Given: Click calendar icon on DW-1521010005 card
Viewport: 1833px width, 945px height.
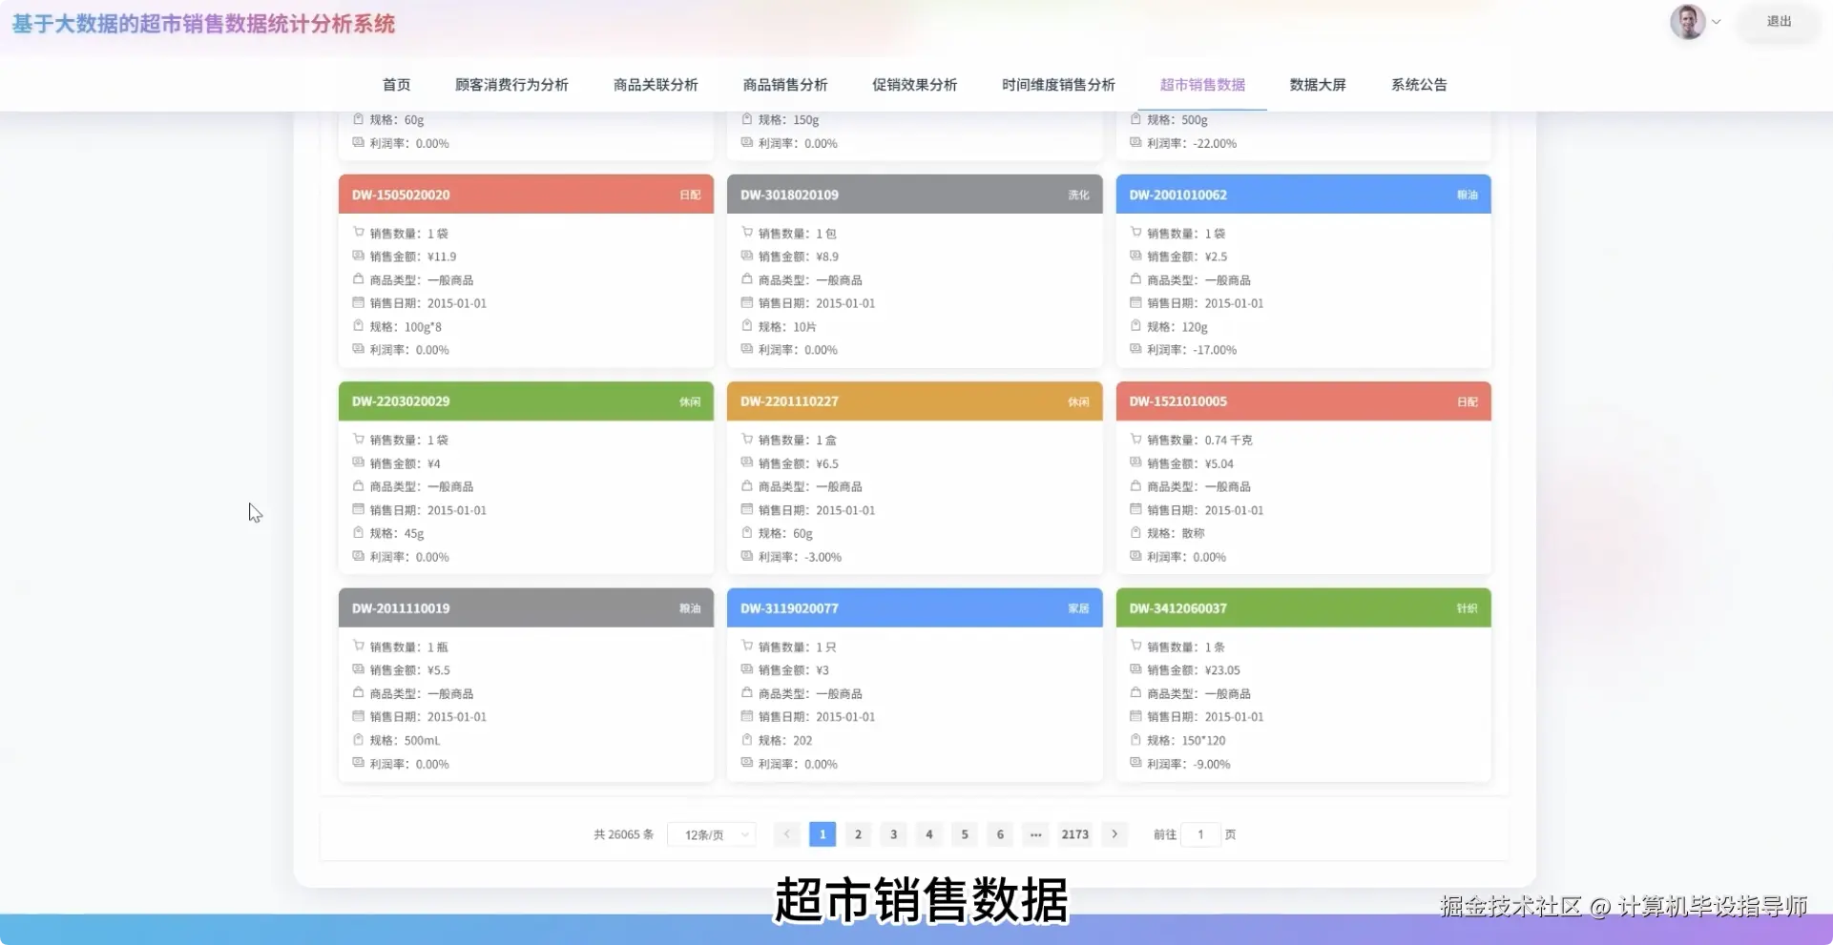Looking at the screenshot, I should point(1135,509).
